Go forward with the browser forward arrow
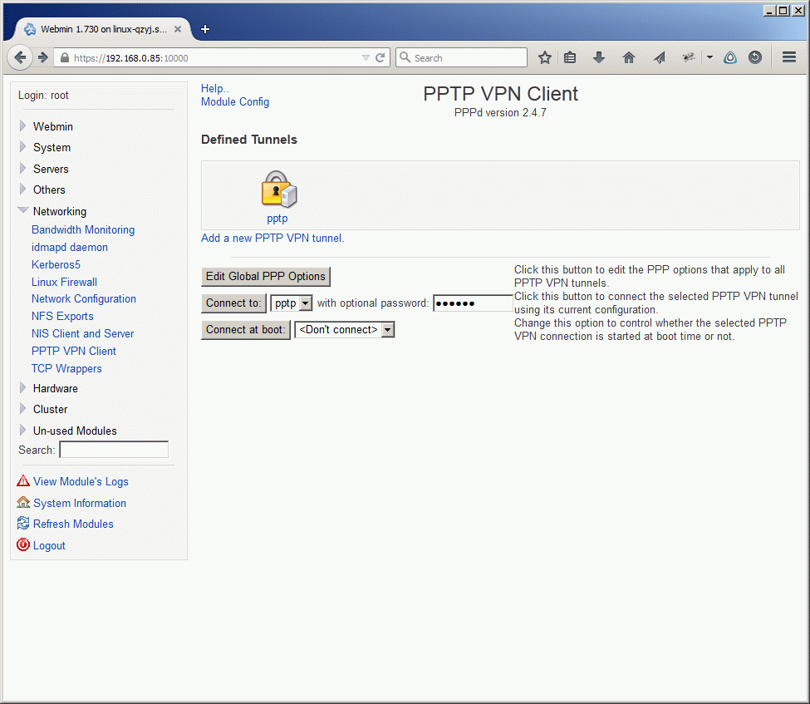 click(43, 57)
